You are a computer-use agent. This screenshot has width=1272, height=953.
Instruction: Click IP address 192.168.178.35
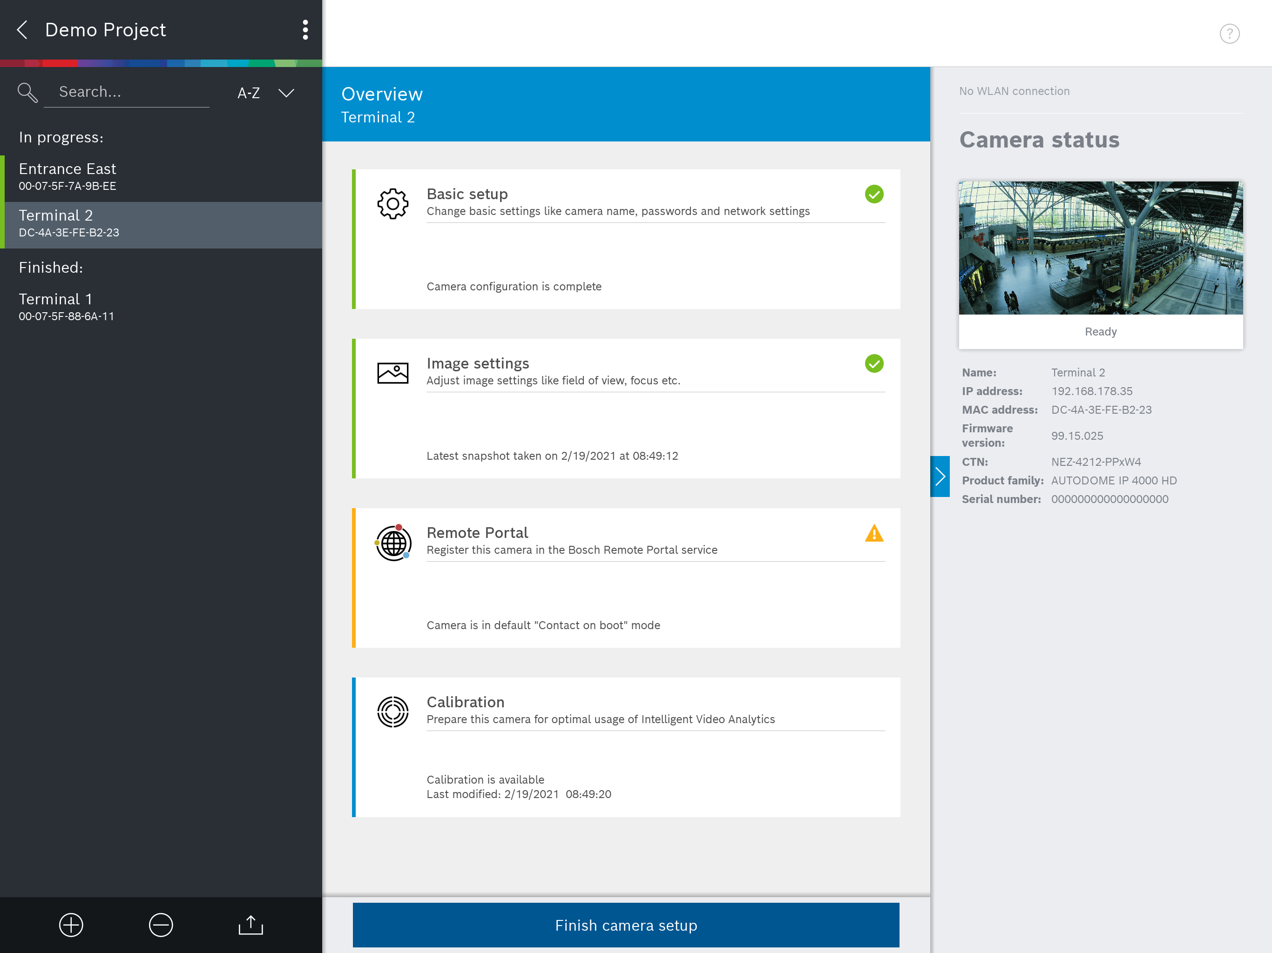[1091, 391]
